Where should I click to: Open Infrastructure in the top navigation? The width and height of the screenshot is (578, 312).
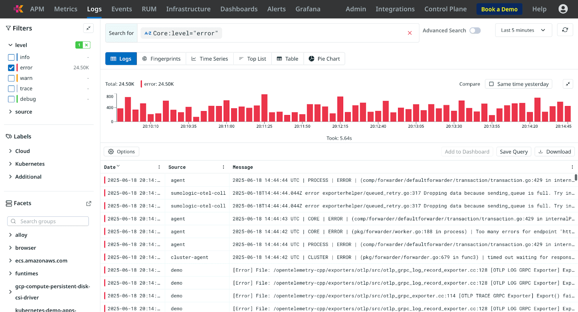188,9
